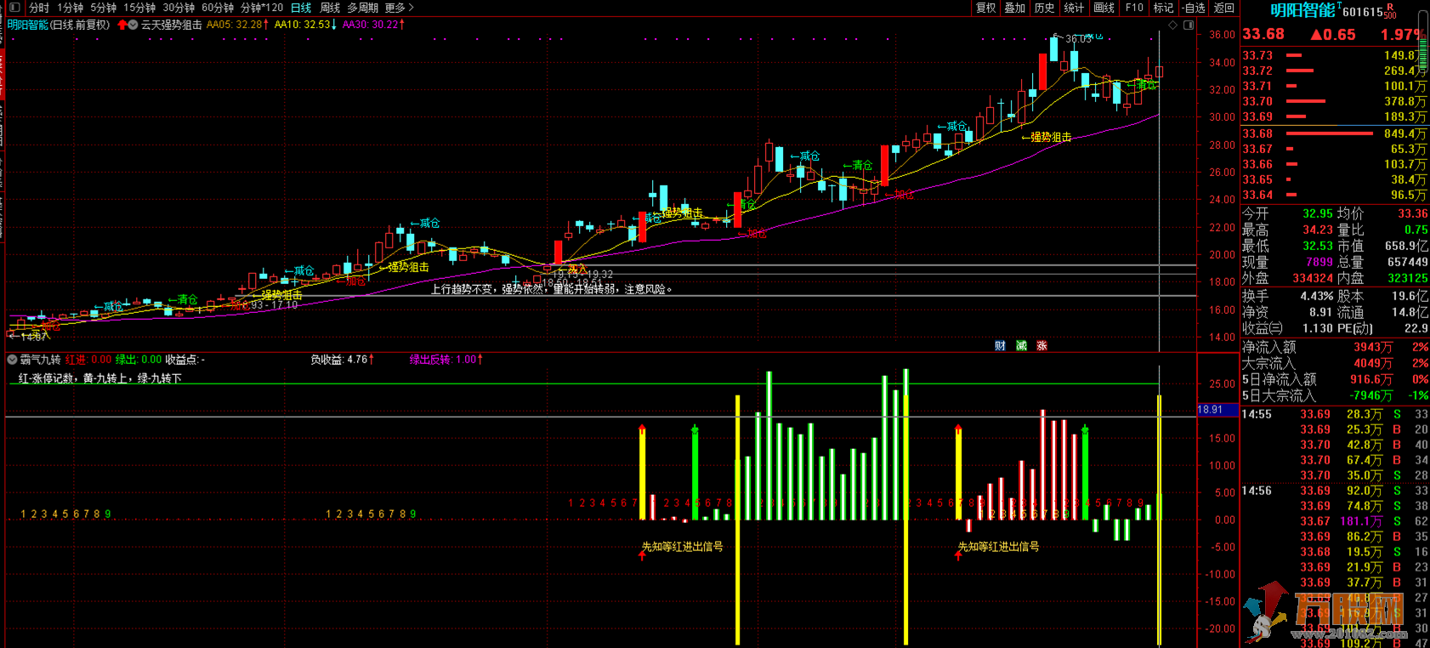Toggle the right info panel icon
This screenshot has width=1430, height=648.
(1189, 26)
